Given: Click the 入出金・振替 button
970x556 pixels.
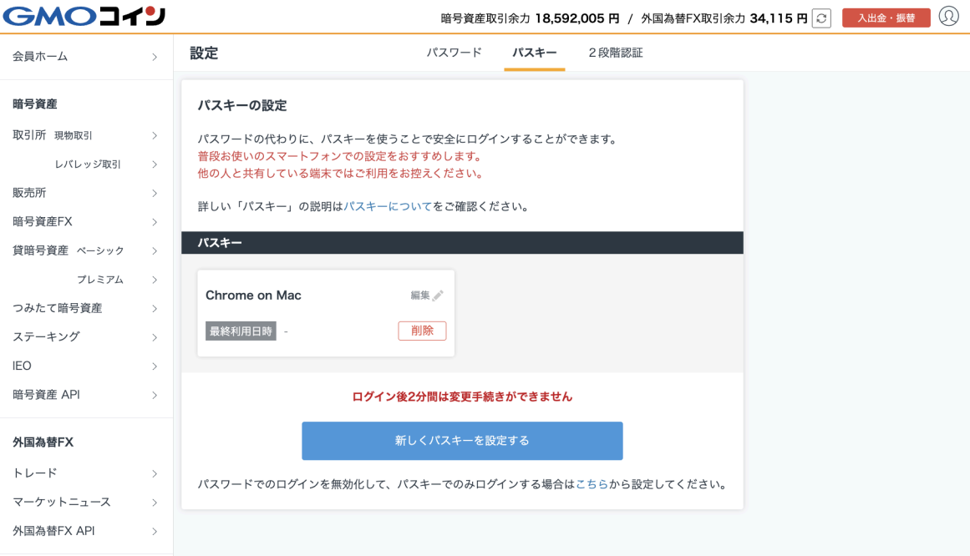Looking at the screenshot, I should click(886, 18).
